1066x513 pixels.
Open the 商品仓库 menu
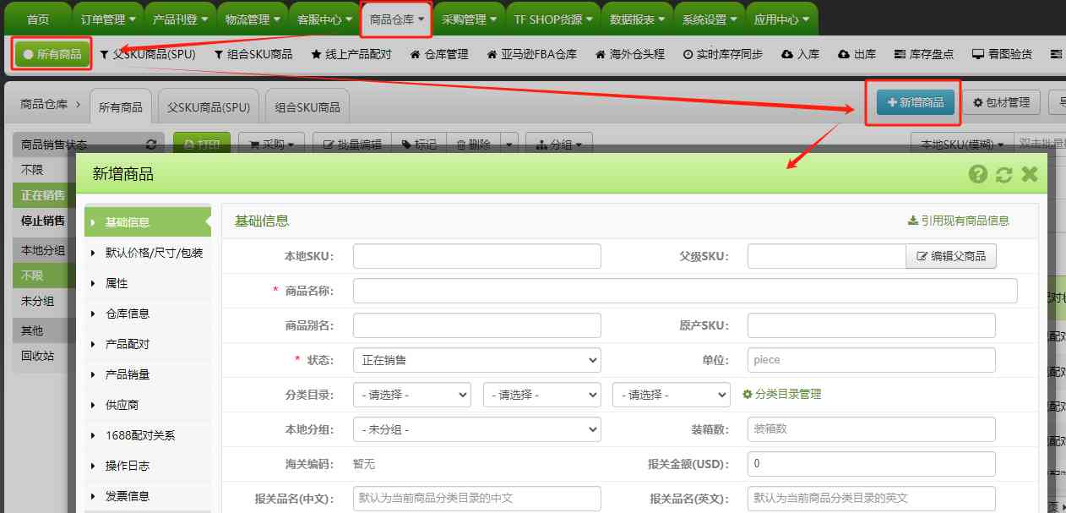[394, 17]
